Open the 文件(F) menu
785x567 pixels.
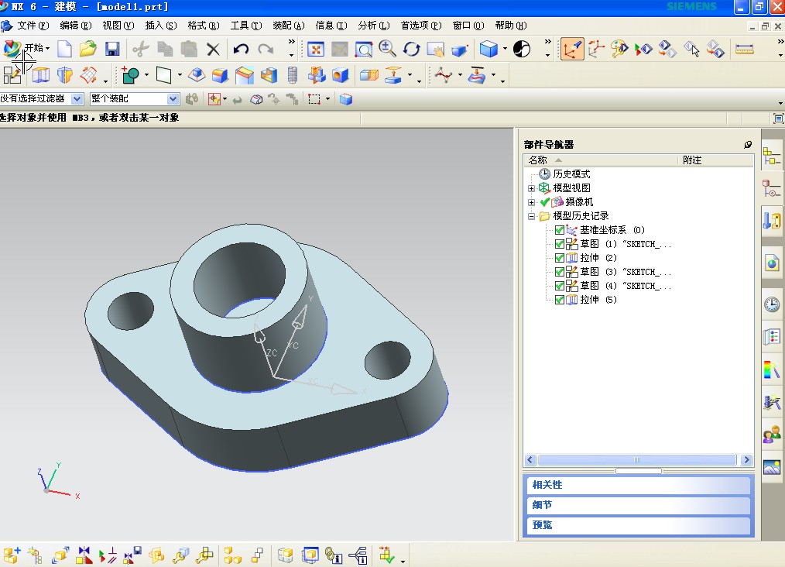click(33, 26)
